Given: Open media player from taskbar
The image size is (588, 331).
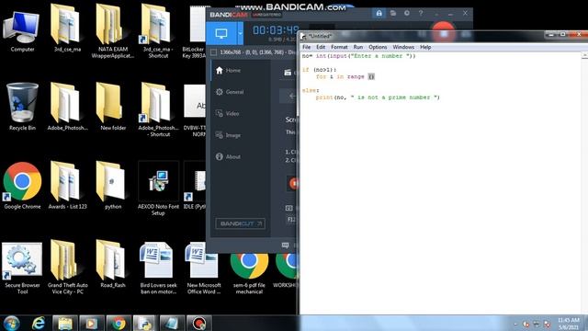Looking at the screenshot, I should point(91,323).
